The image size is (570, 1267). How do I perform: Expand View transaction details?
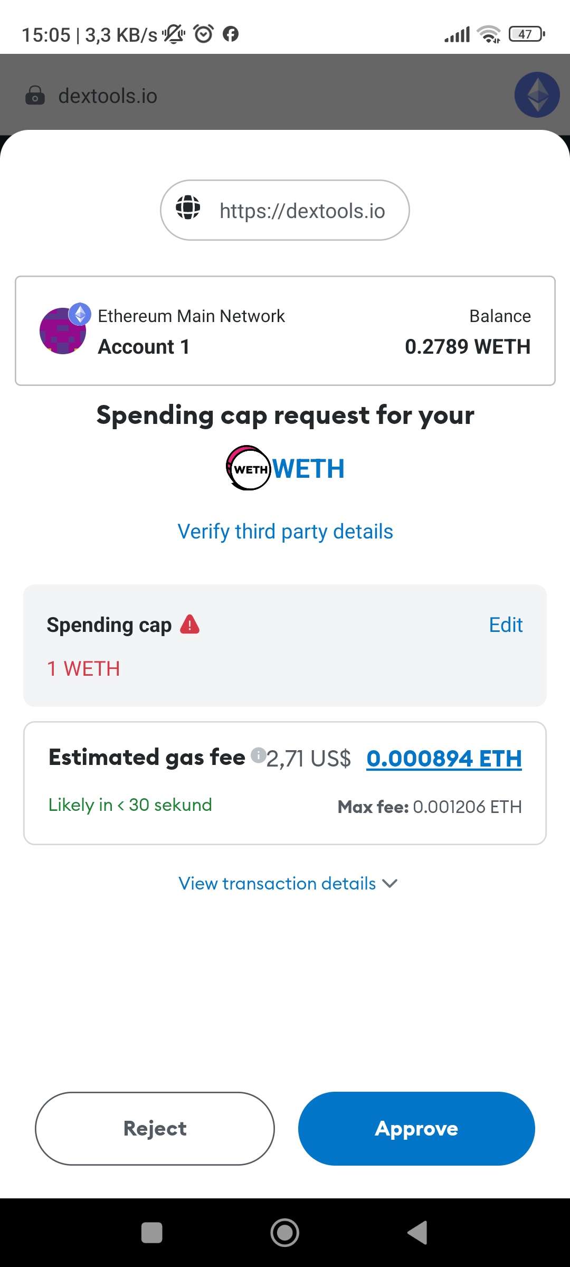[288, 883]
